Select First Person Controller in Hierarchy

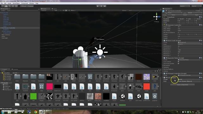click(8, 28)
